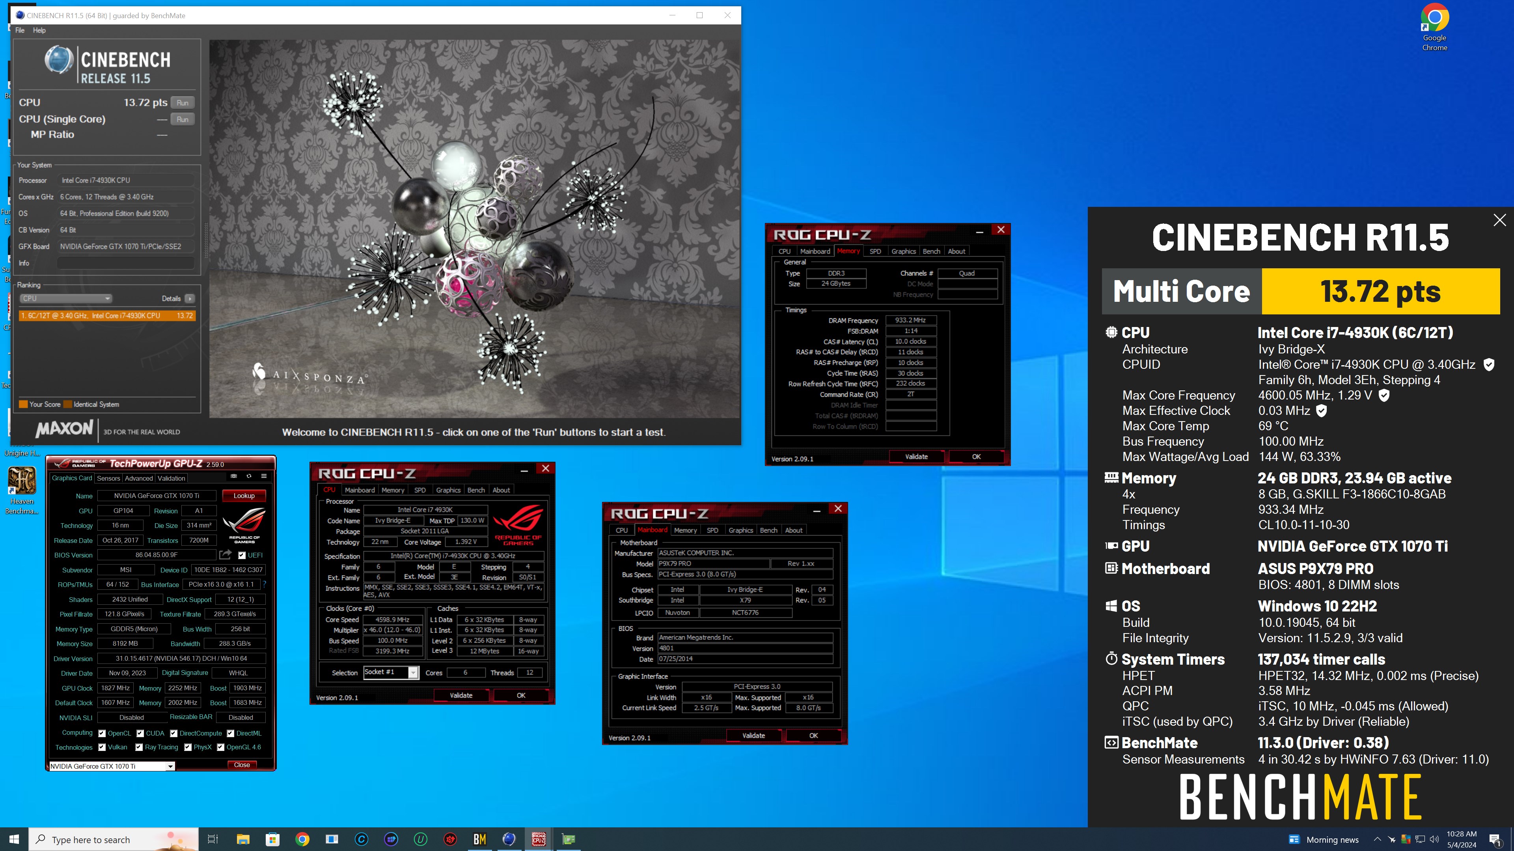Screen dimensions: 1514x851
Task: Open Graphics tab in CPU-Z processor window
Action: pos(448,490)
